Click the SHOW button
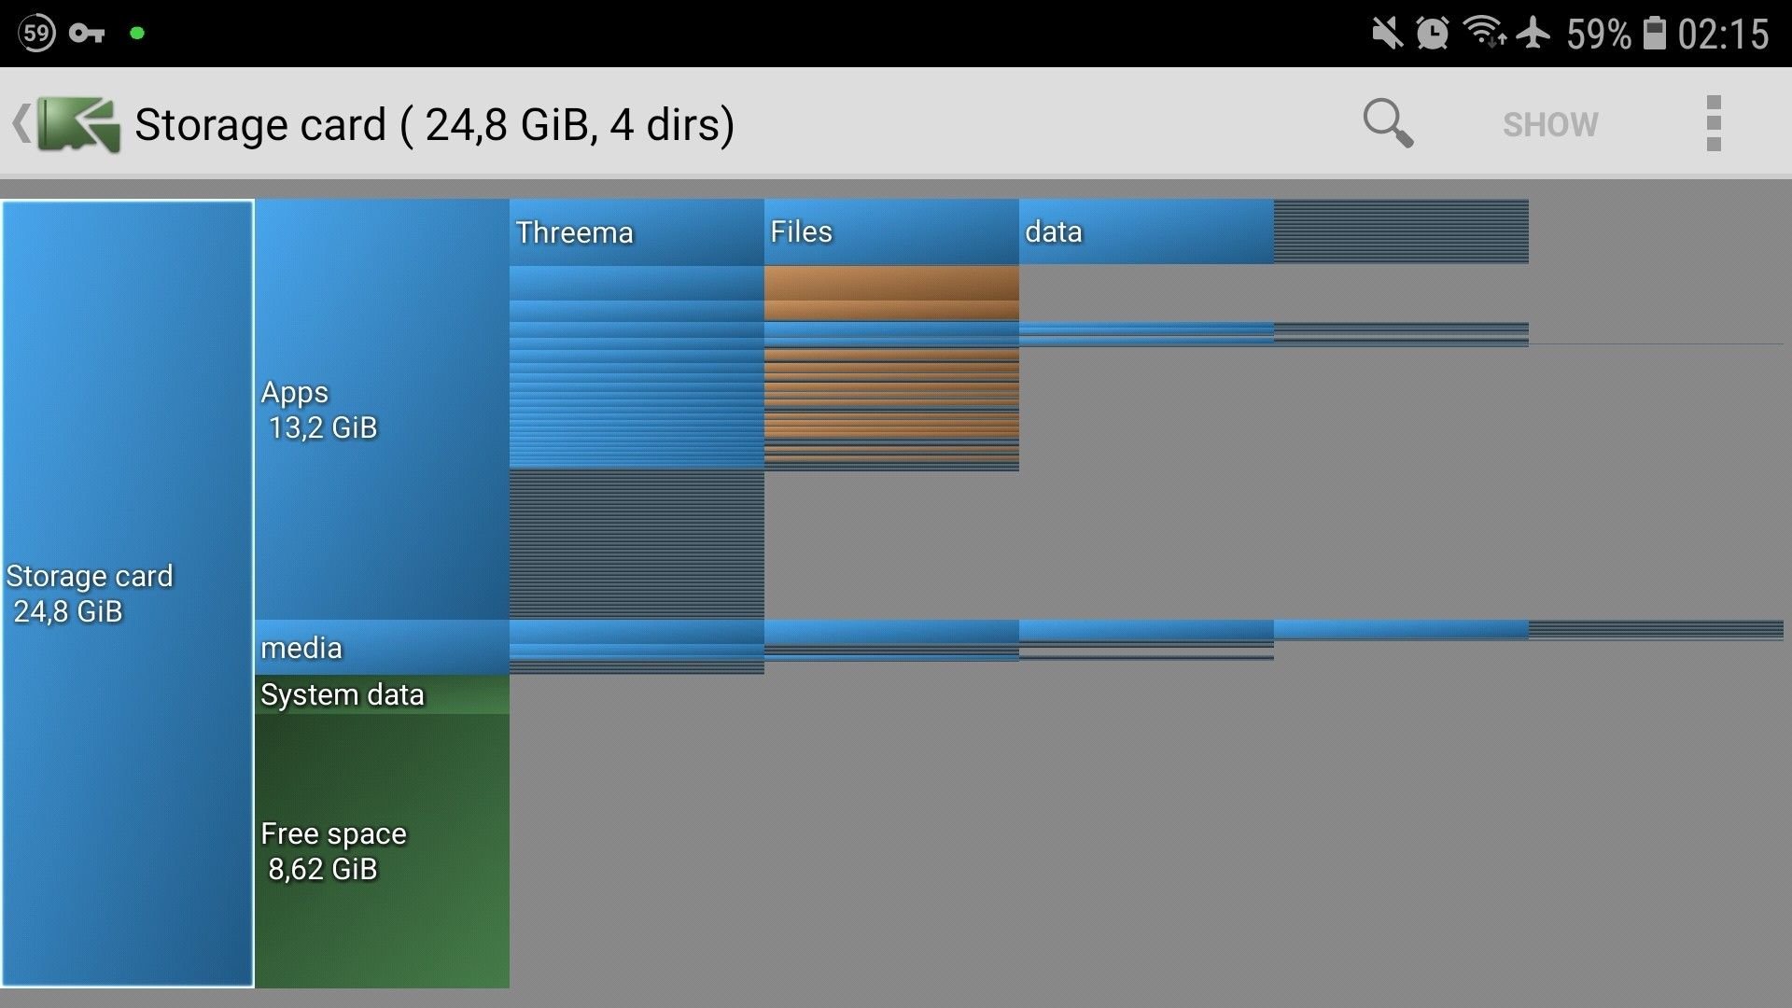Viewport: 1792px width, 1008px height. point(1550,124)
